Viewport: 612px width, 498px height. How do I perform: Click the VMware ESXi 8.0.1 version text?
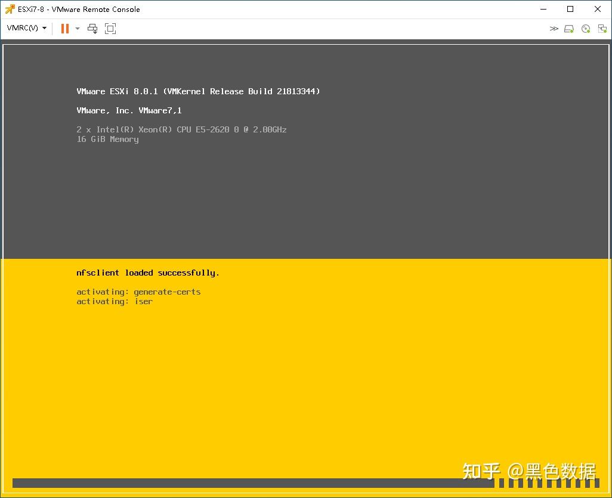(198, 91)
